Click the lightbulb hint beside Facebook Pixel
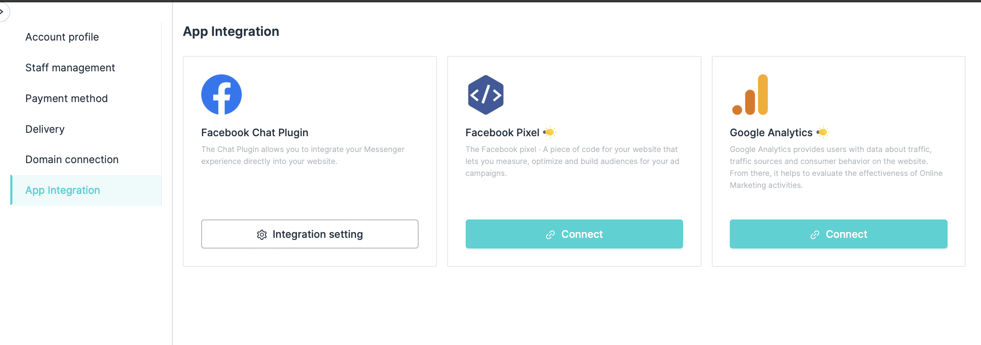The width and height of the screenshot is (981, 345). pos(549,132)
